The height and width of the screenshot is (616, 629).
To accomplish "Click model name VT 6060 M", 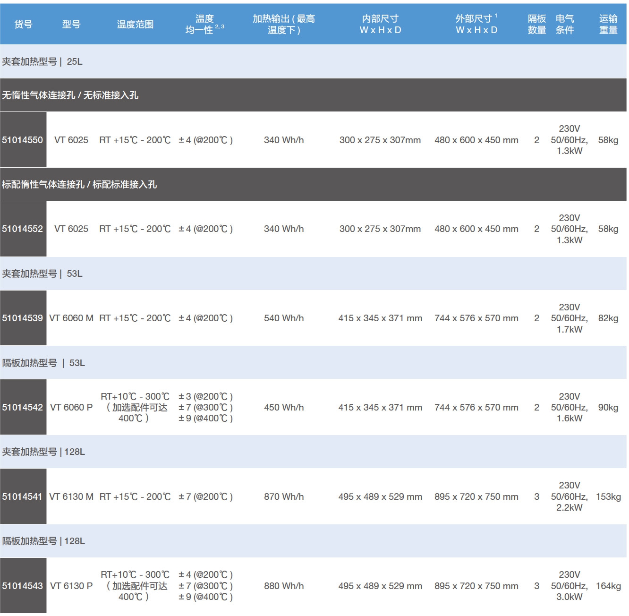I will click(71, 318).
